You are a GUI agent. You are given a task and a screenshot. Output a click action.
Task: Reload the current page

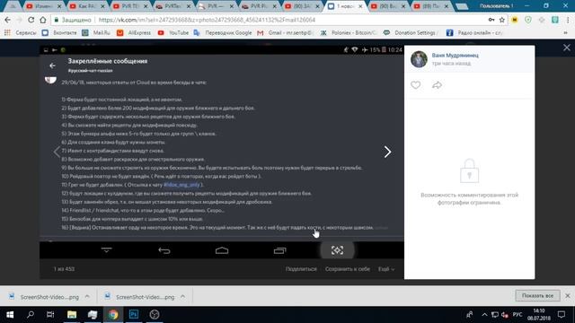coord(31,20)
